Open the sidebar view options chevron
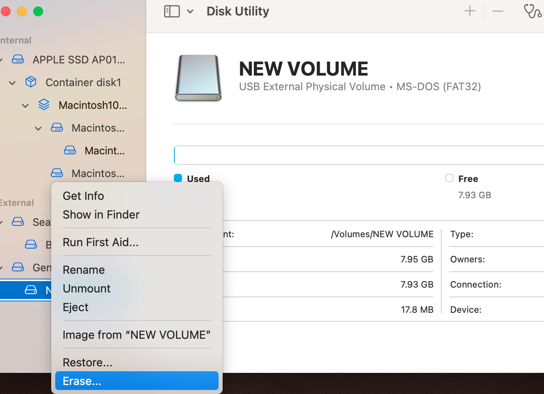The image size is (544, 394). click(190, 11)
